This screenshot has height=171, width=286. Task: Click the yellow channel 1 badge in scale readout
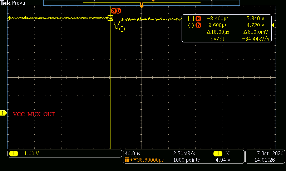14,154
